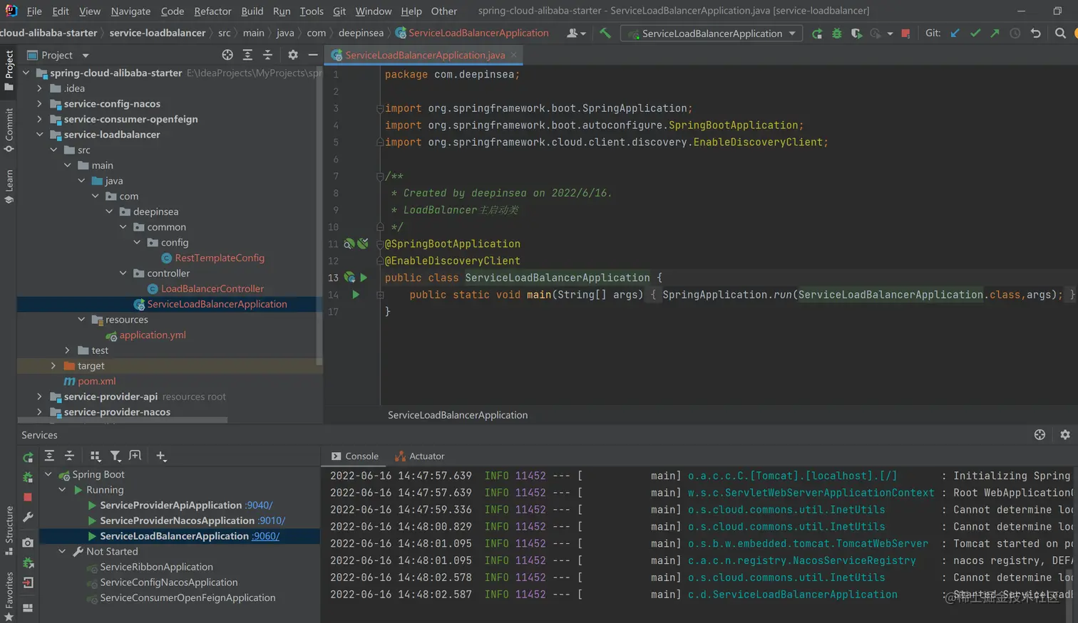The width and height of the screenshot is (1078, 623).
Task: Switch to the Actuator tab
Action: pyautogui.click(x=421, y=456)
